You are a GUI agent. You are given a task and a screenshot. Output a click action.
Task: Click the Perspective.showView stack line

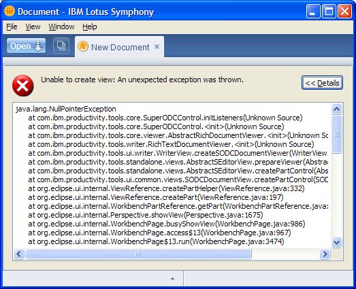146,215
